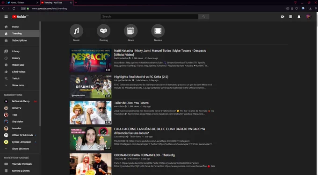
Task: Open title Highlights Real Madrid vs RC Celta
Action: tap(141, 77)
